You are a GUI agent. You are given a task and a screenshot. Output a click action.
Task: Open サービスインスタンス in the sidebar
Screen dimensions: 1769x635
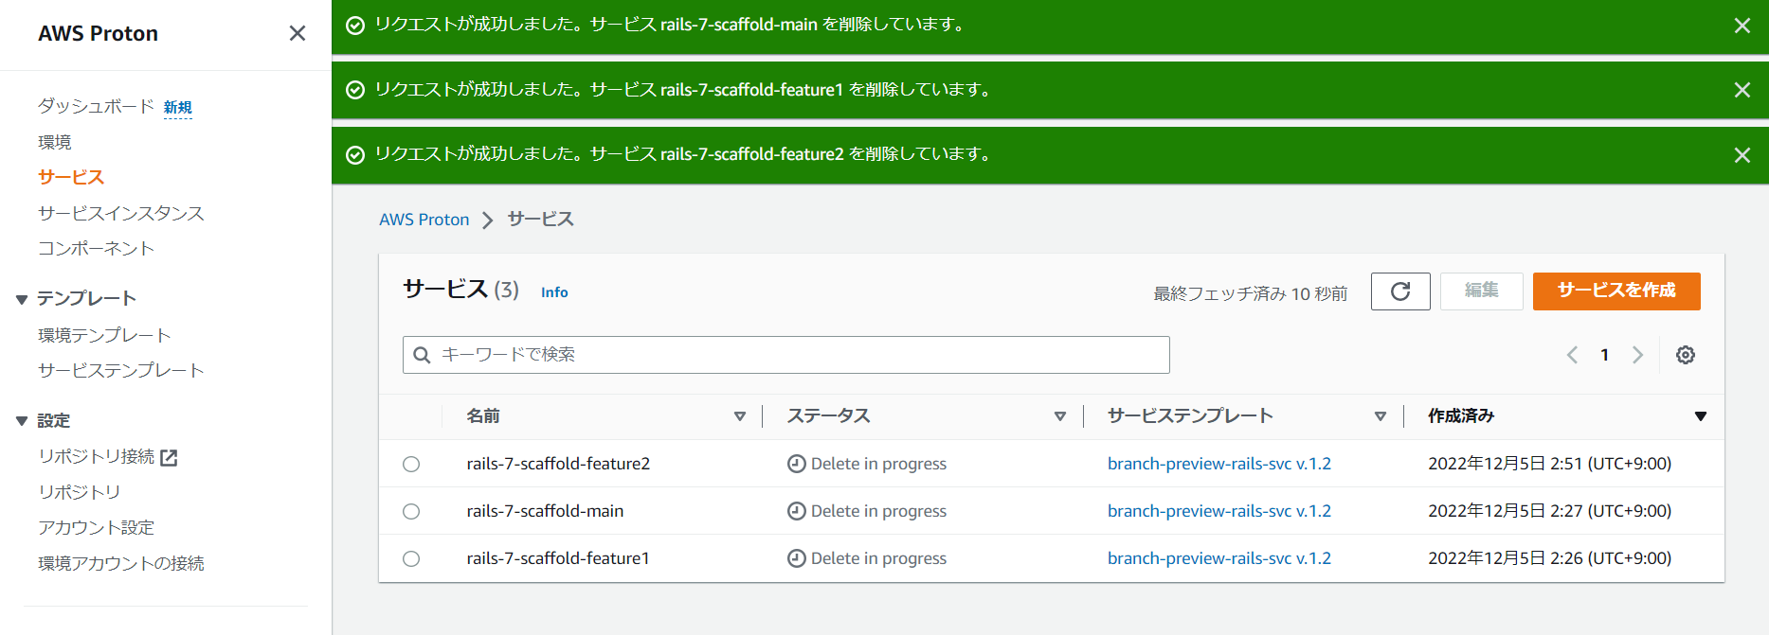coord(121,213)
